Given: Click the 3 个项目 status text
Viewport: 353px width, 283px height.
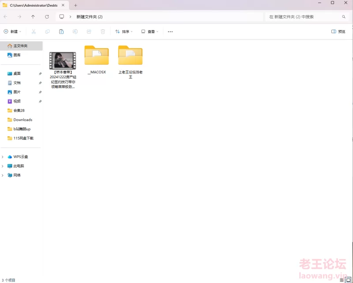Looking at the screenshot, I should pos(8,280).
